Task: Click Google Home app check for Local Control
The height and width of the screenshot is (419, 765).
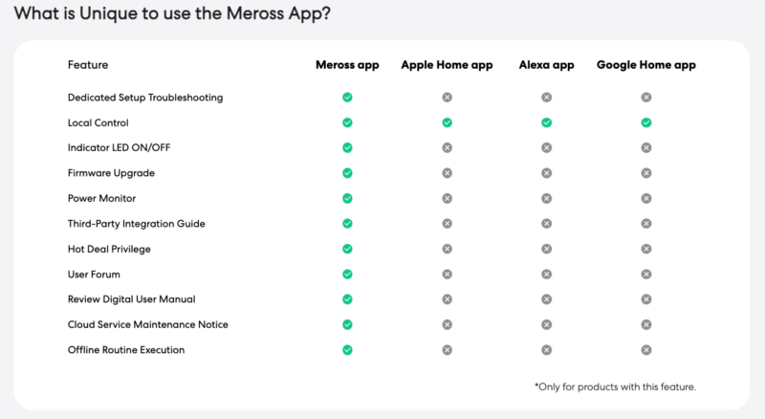Action: [646, 122]
